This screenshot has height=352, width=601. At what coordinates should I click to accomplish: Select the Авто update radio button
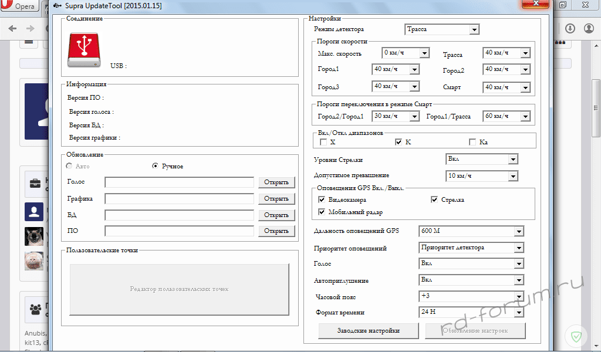(x=69, y=166)
